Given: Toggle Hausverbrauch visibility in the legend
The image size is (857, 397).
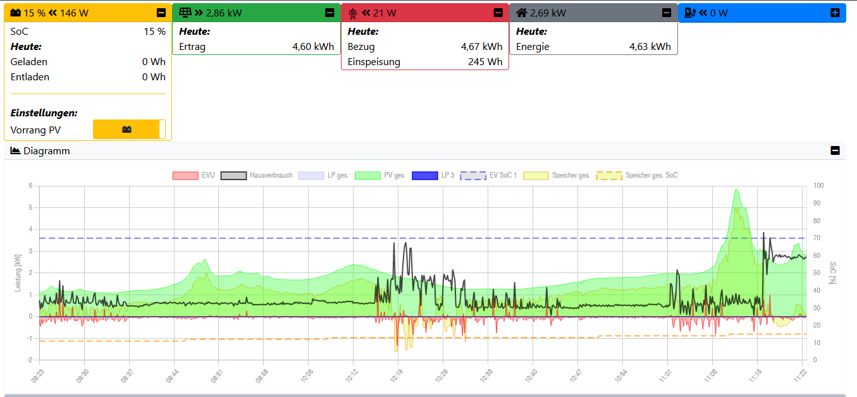Looking at the screenshot, I should [256, 175].
